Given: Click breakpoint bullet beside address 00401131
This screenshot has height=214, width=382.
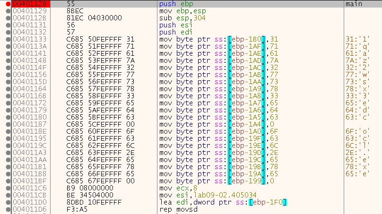Looking at the screenshot, I should (x=9, y=25).
